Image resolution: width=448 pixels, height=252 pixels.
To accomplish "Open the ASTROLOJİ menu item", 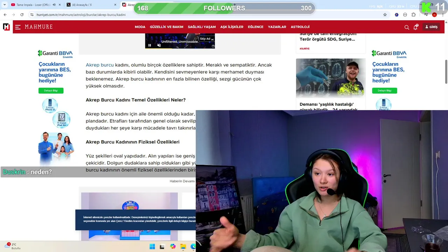I will (x=300, y=27).
